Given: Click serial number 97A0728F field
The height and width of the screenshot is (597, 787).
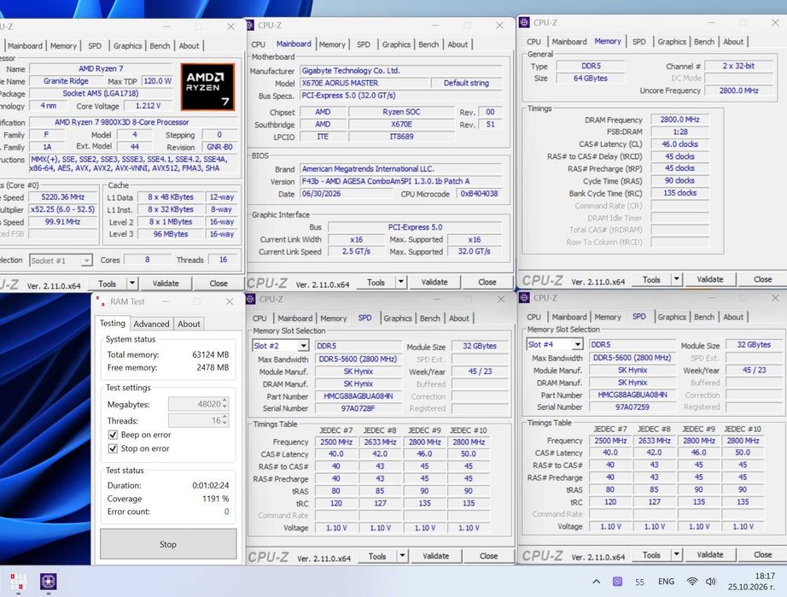Looking at the screenshot, I should pyautogui.click(x=358, y=408).
